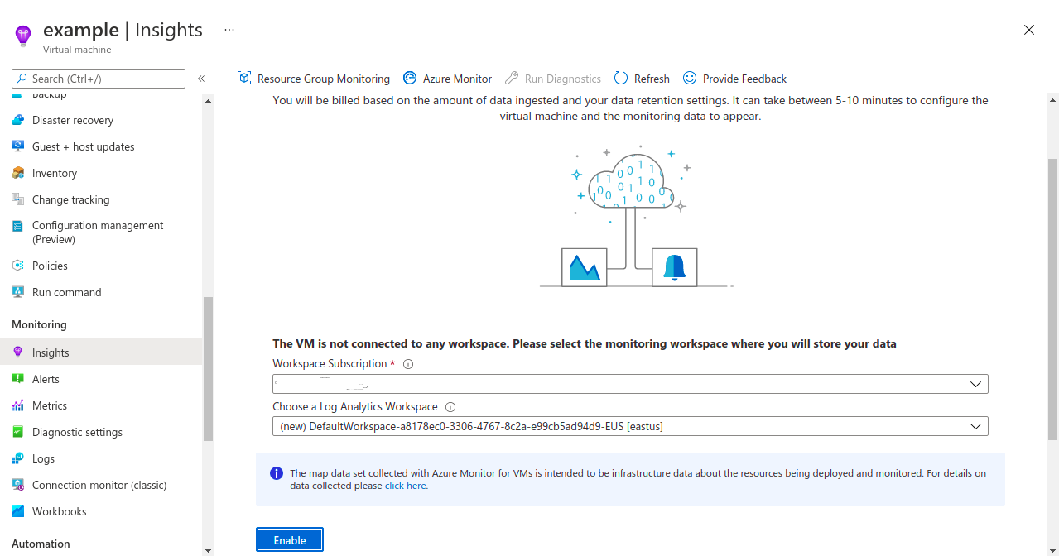Click the 'Virtual machine' subtitle text
Screen dimensions: 1059x556
[77, 50]
